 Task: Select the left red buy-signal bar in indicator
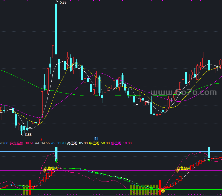(30, 187)
